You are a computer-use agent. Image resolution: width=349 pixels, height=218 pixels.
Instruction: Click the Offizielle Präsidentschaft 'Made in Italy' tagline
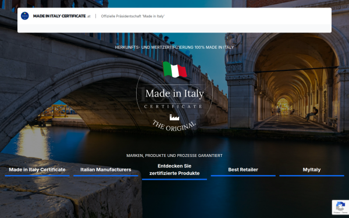click(133, 16)
